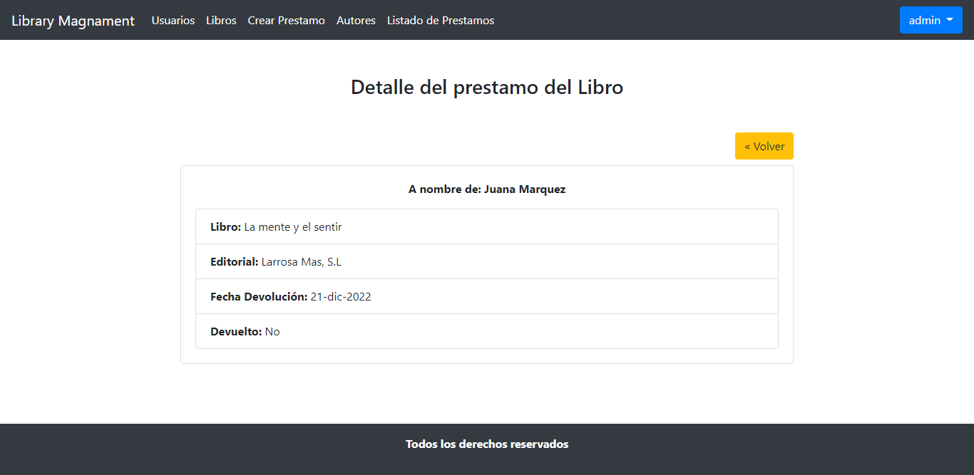Go to the Usuarios page
974x475 pixels.
tap(173, 21)
